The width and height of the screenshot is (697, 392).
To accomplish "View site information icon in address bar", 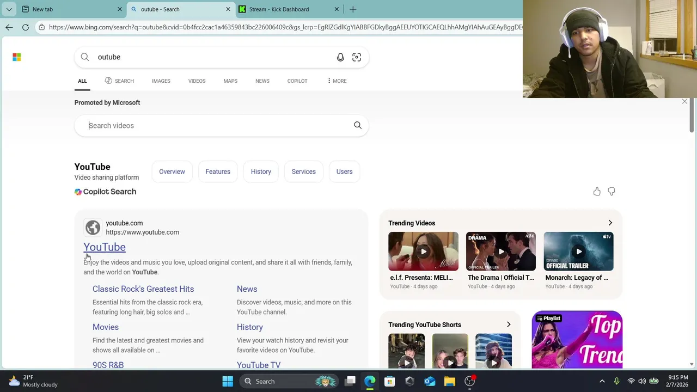I will [x=41, y=27].
